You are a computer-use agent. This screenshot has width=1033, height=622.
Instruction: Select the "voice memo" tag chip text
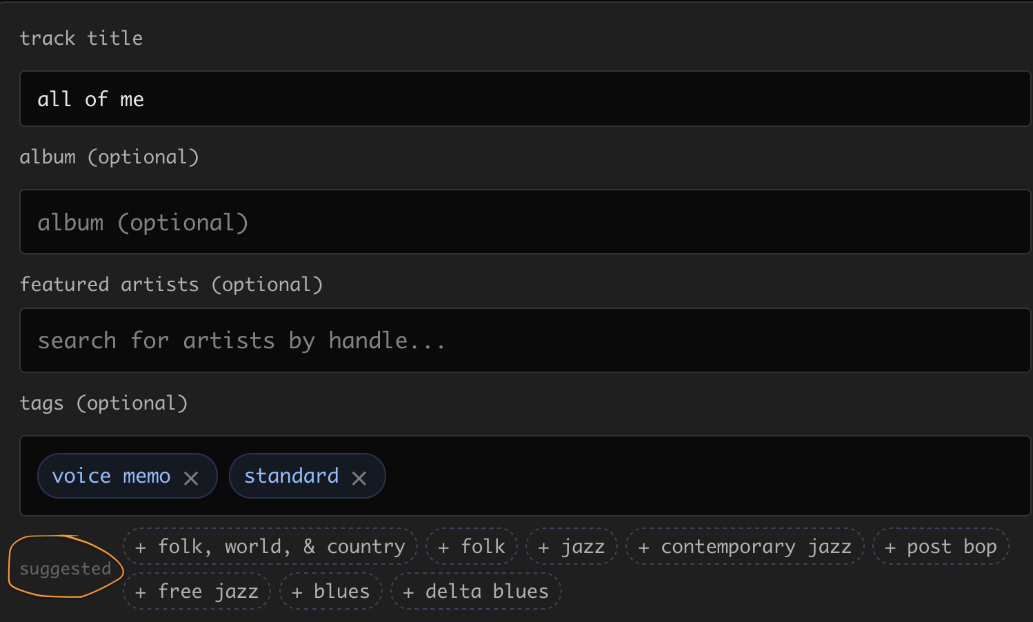click(x=111, y=476)
